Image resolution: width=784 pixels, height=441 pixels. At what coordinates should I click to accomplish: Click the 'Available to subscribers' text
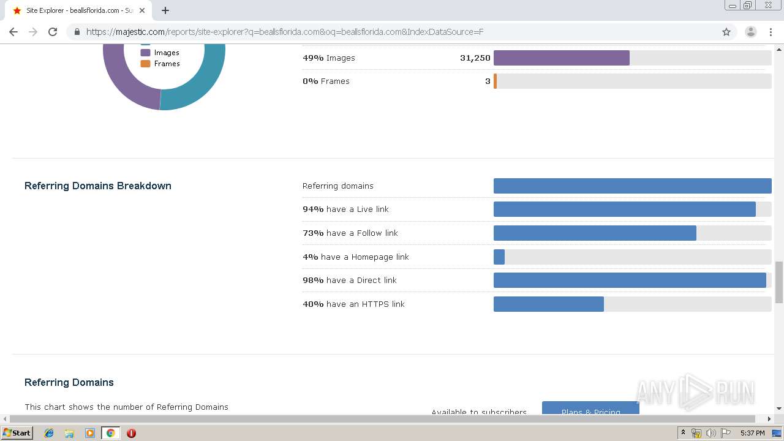coord(479,412)
